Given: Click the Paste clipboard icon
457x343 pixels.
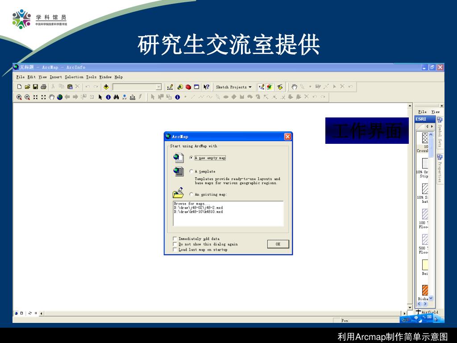Looking at the screenshot, I should click(70, 87).
